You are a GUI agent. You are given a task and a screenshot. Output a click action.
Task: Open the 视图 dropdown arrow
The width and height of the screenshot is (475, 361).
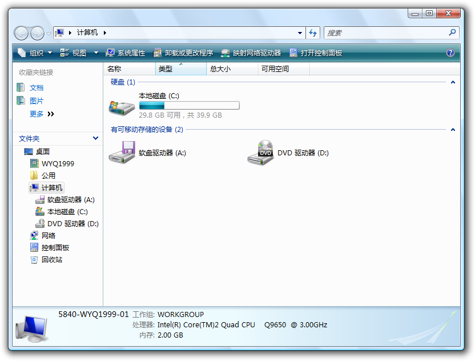pyautogui.click(x=96, y=53)
